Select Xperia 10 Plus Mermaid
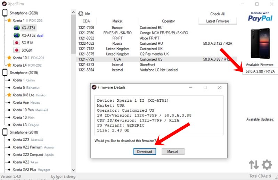The height and width of the screenshot is (180, 278). (30, 110)
